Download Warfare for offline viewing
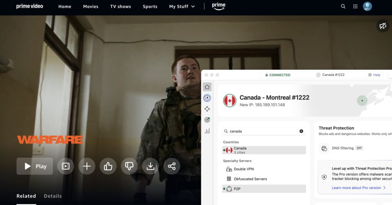This screenshot has width=392, height=205. click(x=150, y=166)
